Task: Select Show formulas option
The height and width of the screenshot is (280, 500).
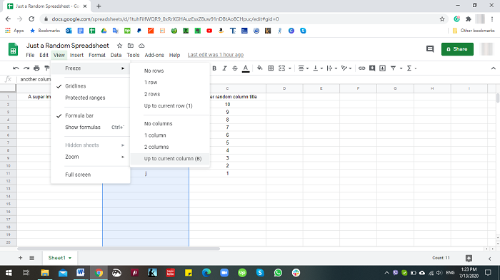Action: pos(91,127)
